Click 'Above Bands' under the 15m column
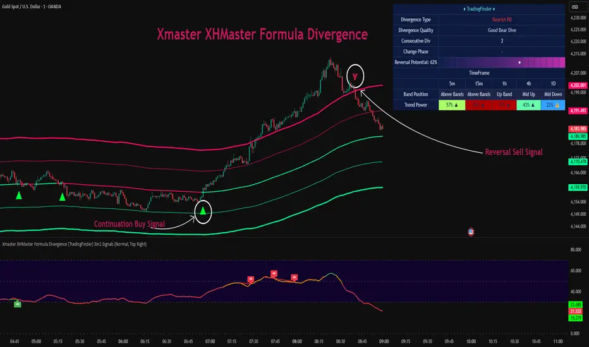589x347 pixels. tap(478, 94)
